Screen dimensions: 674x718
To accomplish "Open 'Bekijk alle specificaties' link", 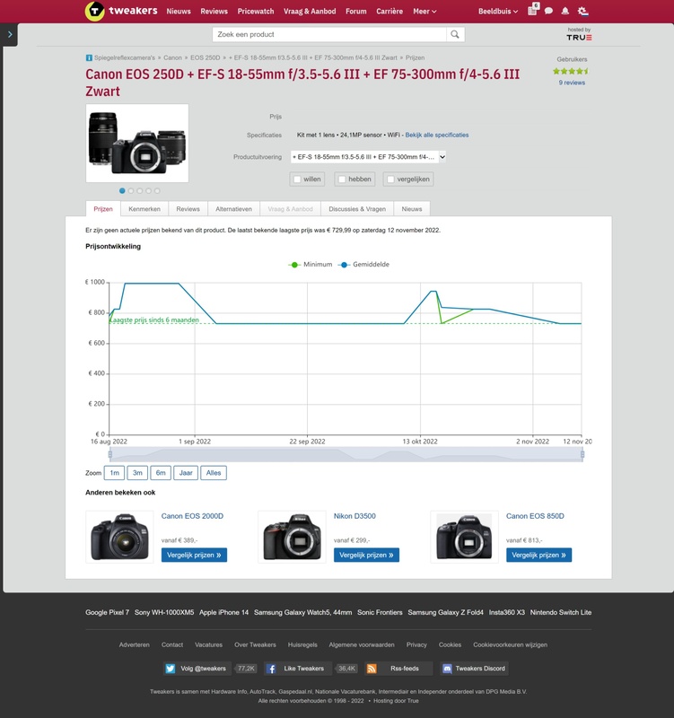I will (437, 136).
